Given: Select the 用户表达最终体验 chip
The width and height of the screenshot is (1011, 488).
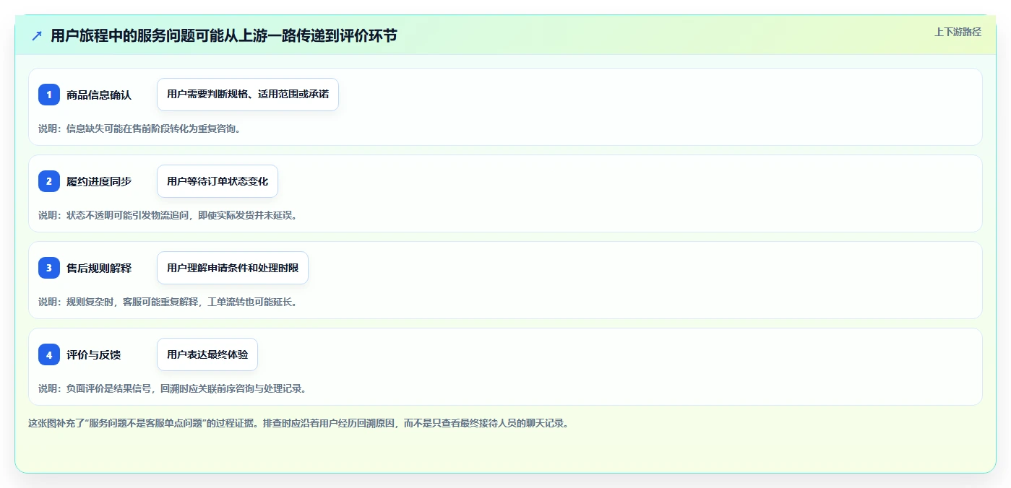Looking at the screenshot, I should [x=207, y=354].
